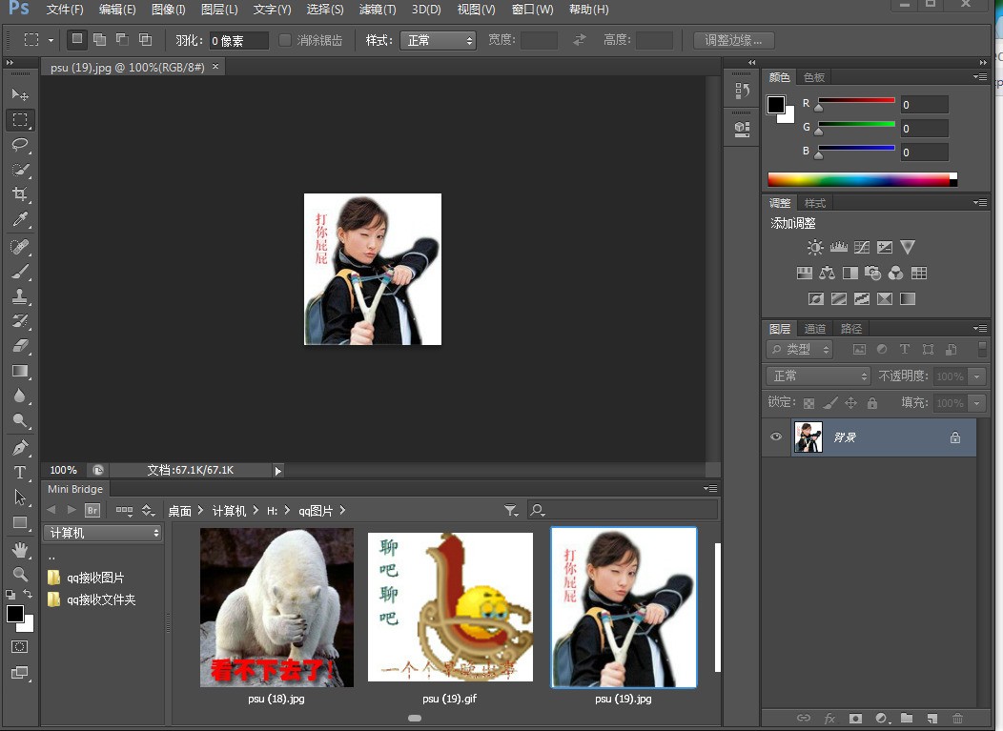Enable the 消除锯齿 checkbox
This screenshot has width=1003, height=731.
coord(285,40)
